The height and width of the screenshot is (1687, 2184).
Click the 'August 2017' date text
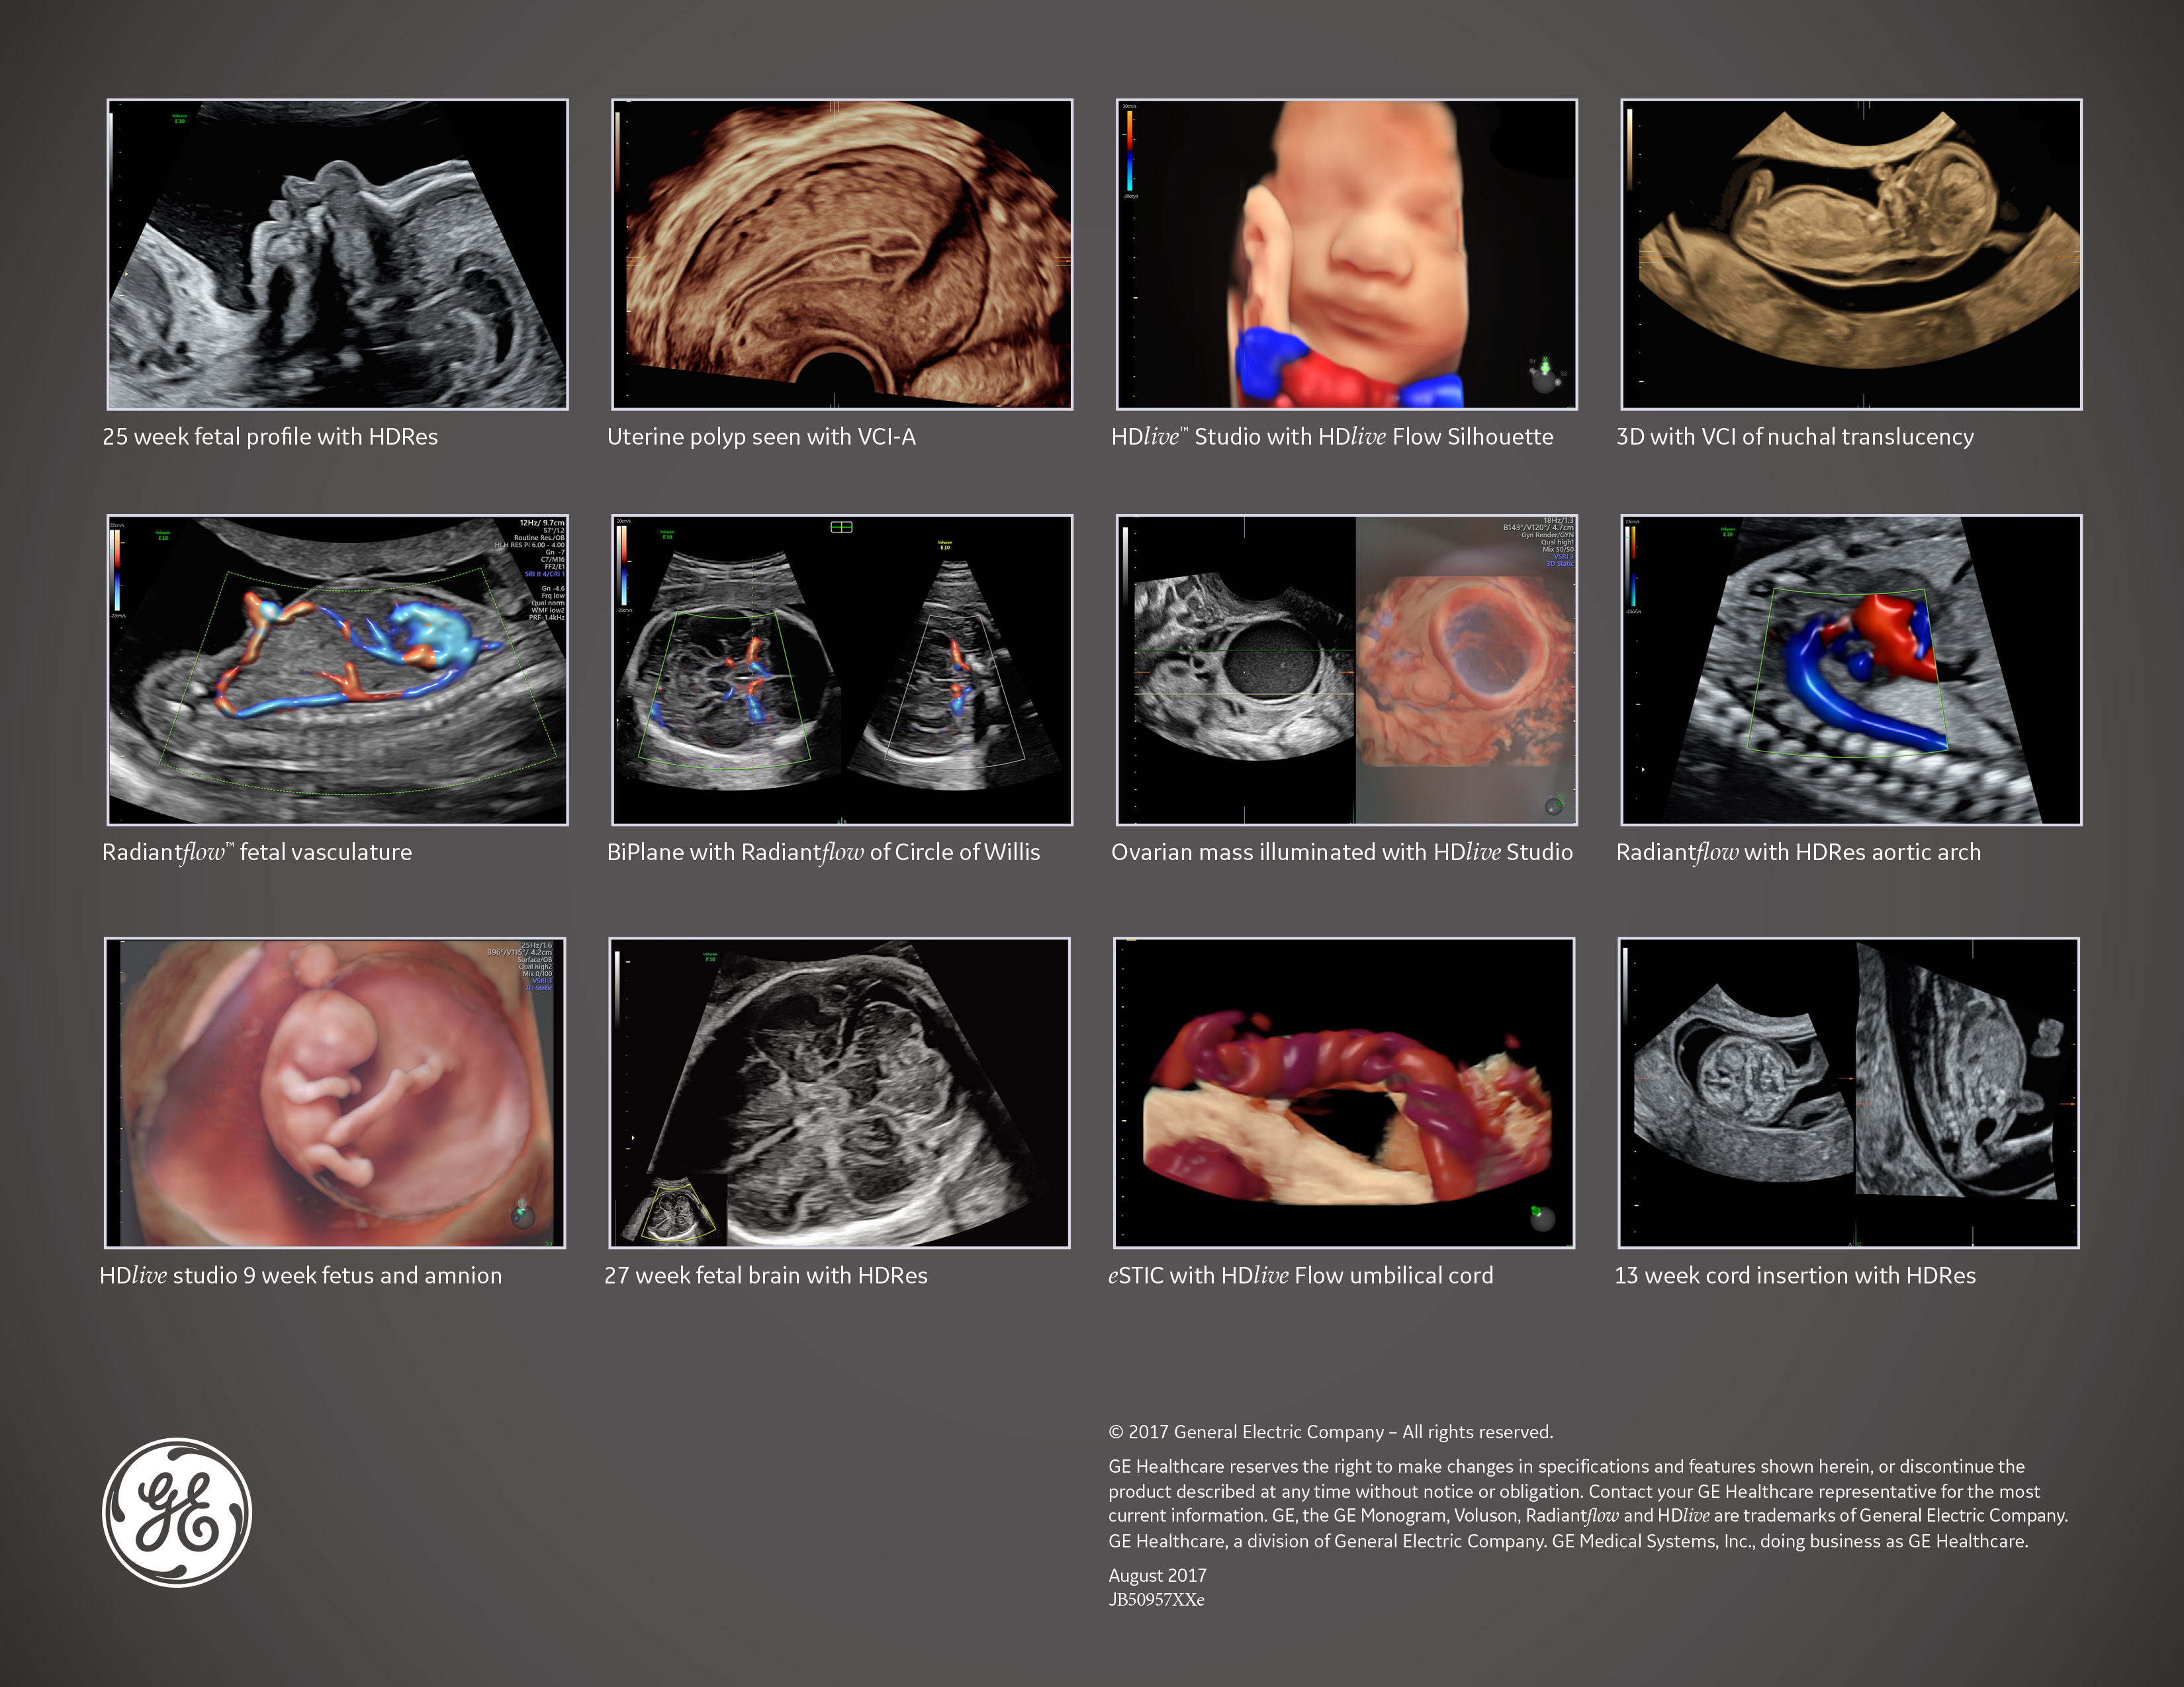pos(1157,1576)
